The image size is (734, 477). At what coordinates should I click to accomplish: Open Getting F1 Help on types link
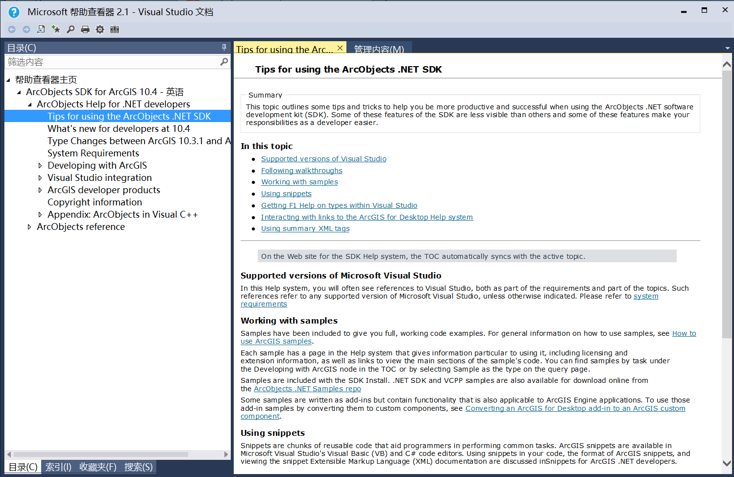pos(339,205)
